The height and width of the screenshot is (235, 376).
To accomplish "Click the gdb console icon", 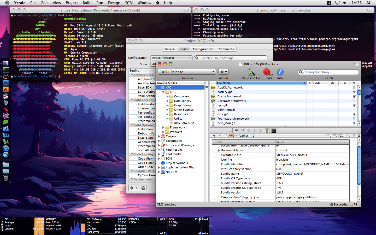I will tap(274, 131).
